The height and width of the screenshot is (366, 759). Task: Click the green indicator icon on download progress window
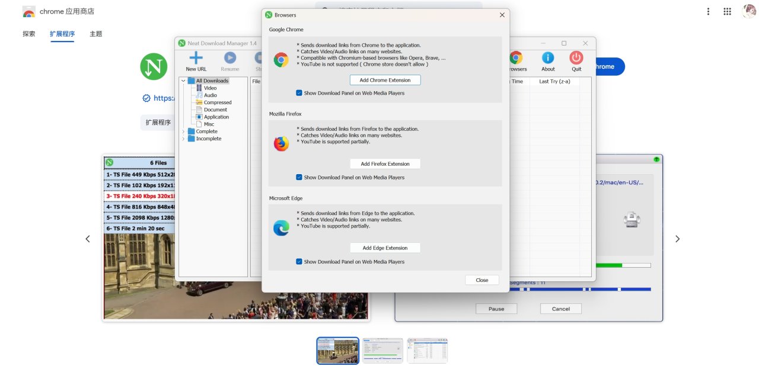tap(656, 159)
